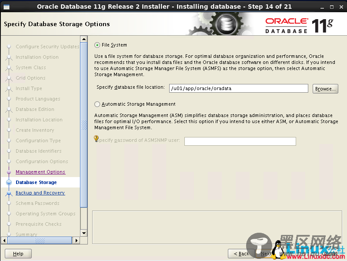Screen dimensions: 347x261
Task: Close the installer window
Action: click(341, 7)
